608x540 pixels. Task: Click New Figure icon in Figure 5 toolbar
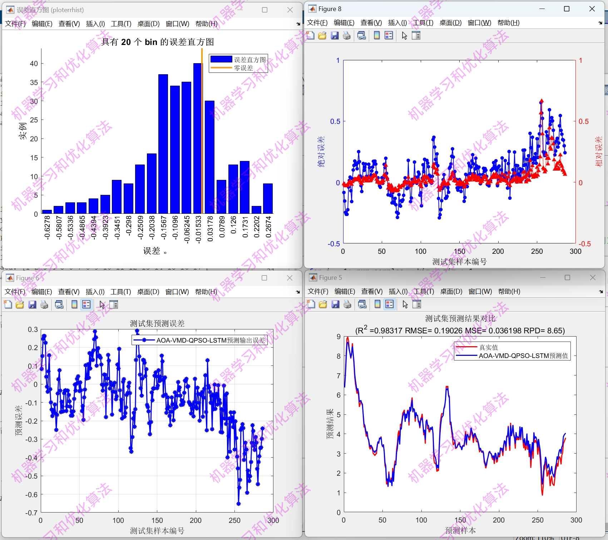click(311, 304)
